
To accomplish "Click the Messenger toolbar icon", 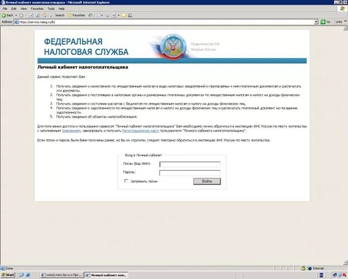I will [130, 15].
